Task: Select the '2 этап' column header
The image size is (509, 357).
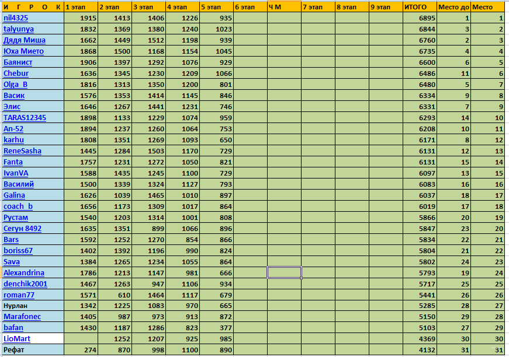Action: point(115,7)
